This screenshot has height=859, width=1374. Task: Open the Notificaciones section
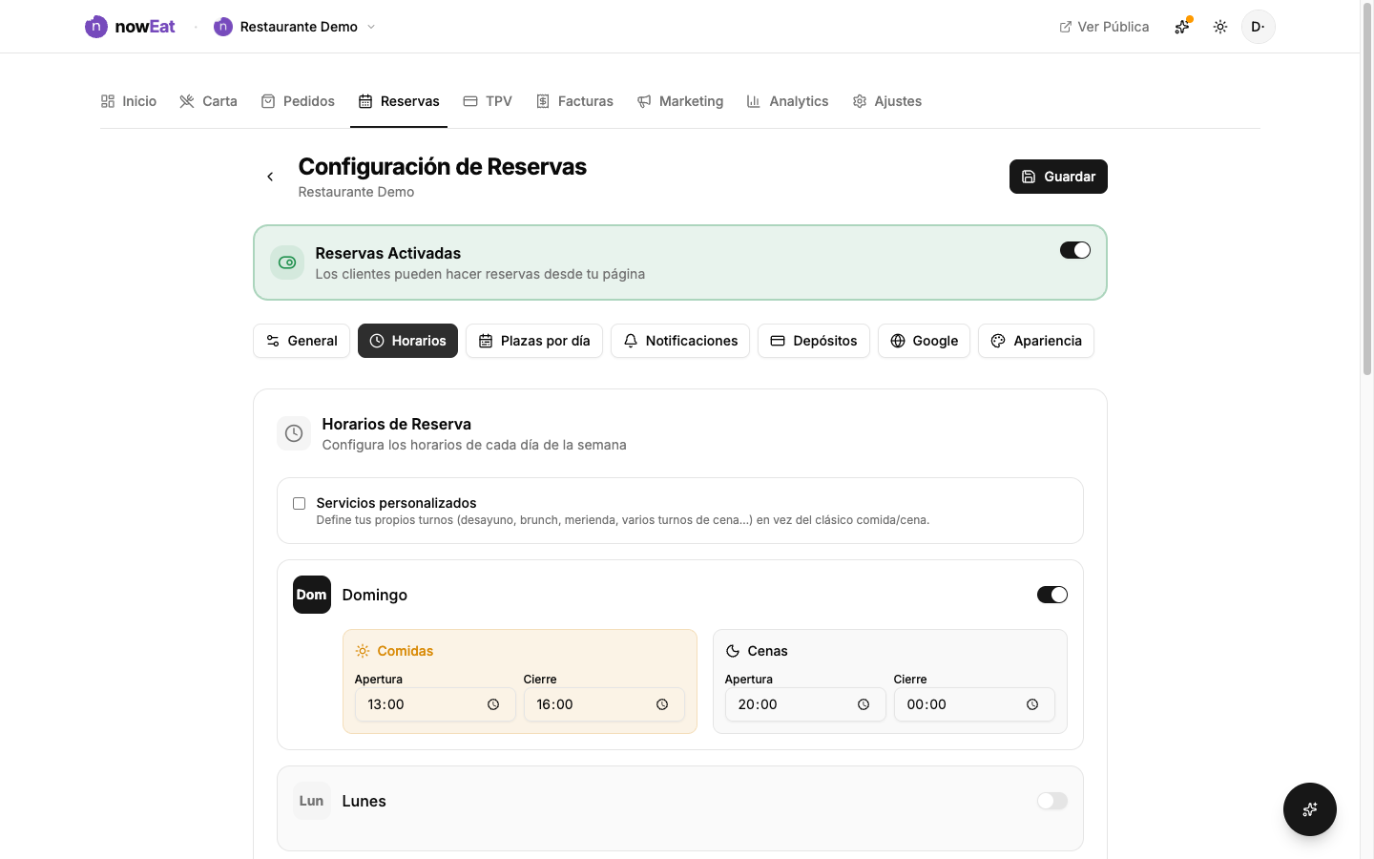coord(680,341)
